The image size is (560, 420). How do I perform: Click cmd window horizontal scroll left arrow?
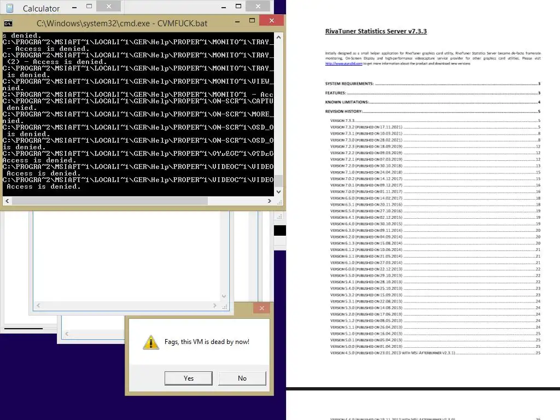(x=7, y=201)
